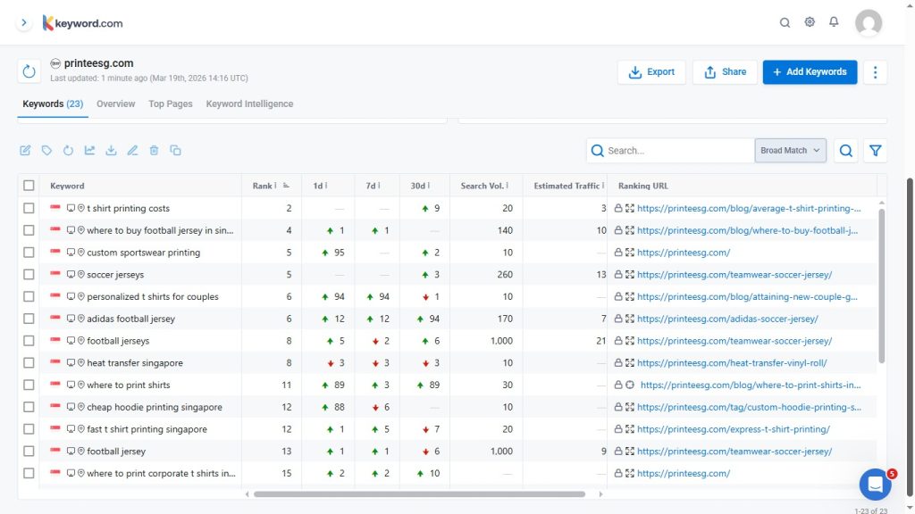Open the three-dot menu beside Add Keywords
915x514 pixels.
875,71
